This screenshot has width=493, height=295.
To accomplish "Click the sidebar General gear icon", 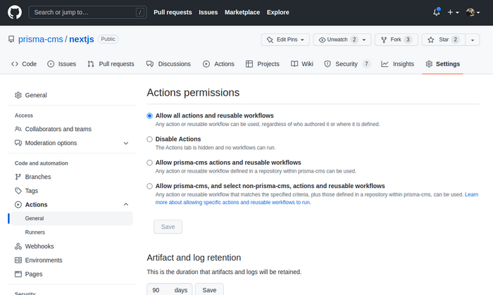I will coord(18,95).
